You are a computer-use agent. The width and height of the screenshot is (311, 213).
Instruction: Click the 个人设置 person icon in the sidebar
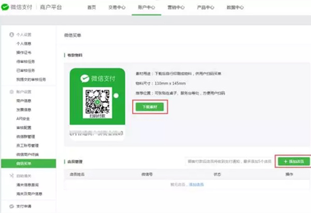tap(11, 35)
